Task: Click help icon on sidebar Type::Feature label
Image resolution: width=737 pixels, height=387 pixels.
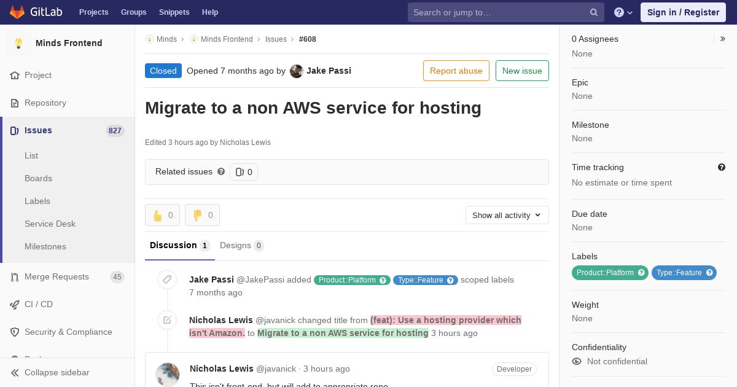Action: point(709,272)
